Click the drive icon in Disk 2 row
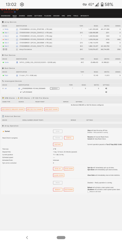Screen dimensions: 122x245 pos(17,36)
